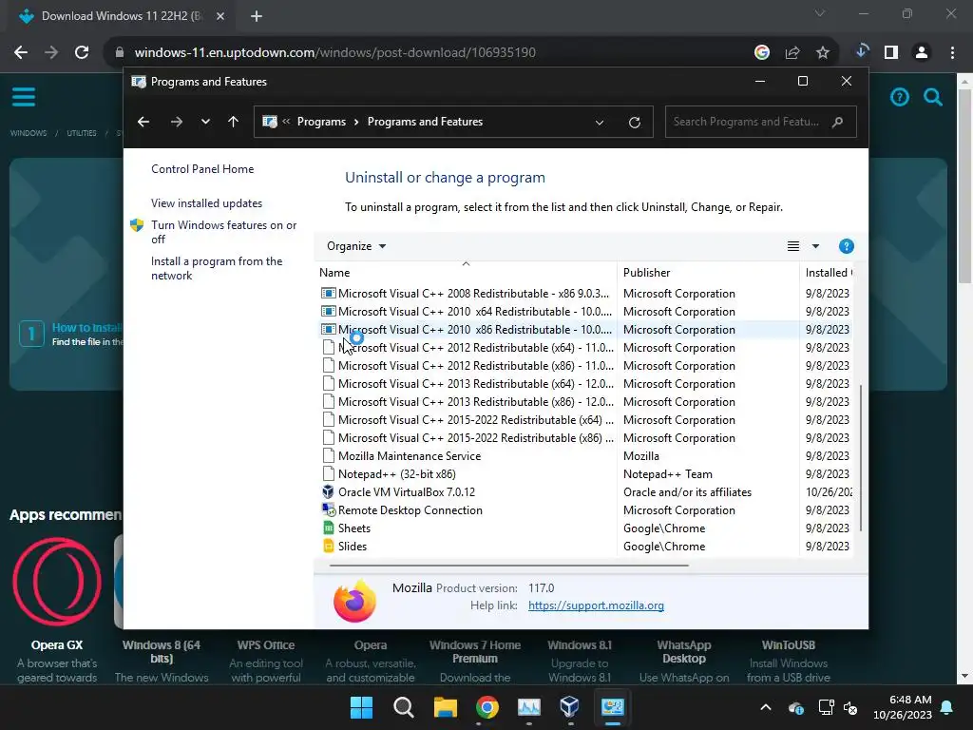Open Chrome three-dot menu

click(x=952, y=53)
